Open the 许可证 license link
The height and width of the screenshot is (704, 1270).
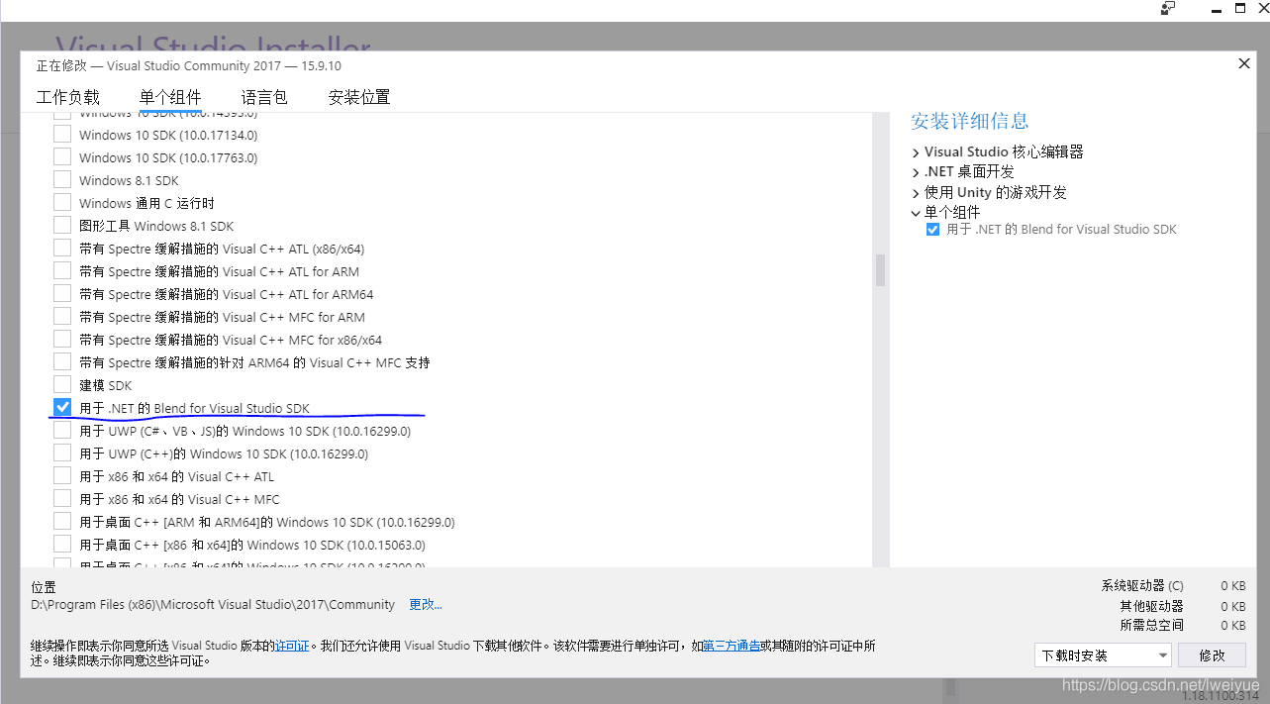pos(292,646)
